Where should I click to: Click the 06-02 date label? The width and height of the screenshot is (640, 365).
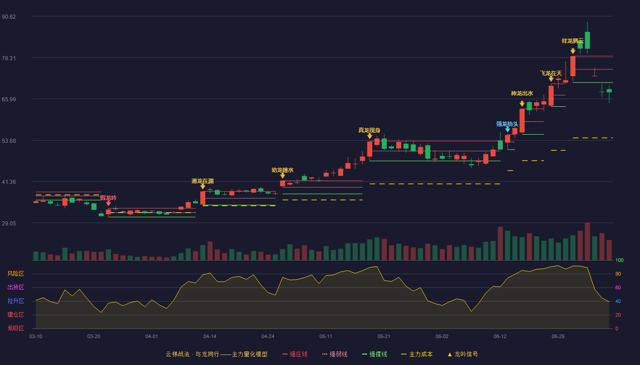[x=442, y=336]
